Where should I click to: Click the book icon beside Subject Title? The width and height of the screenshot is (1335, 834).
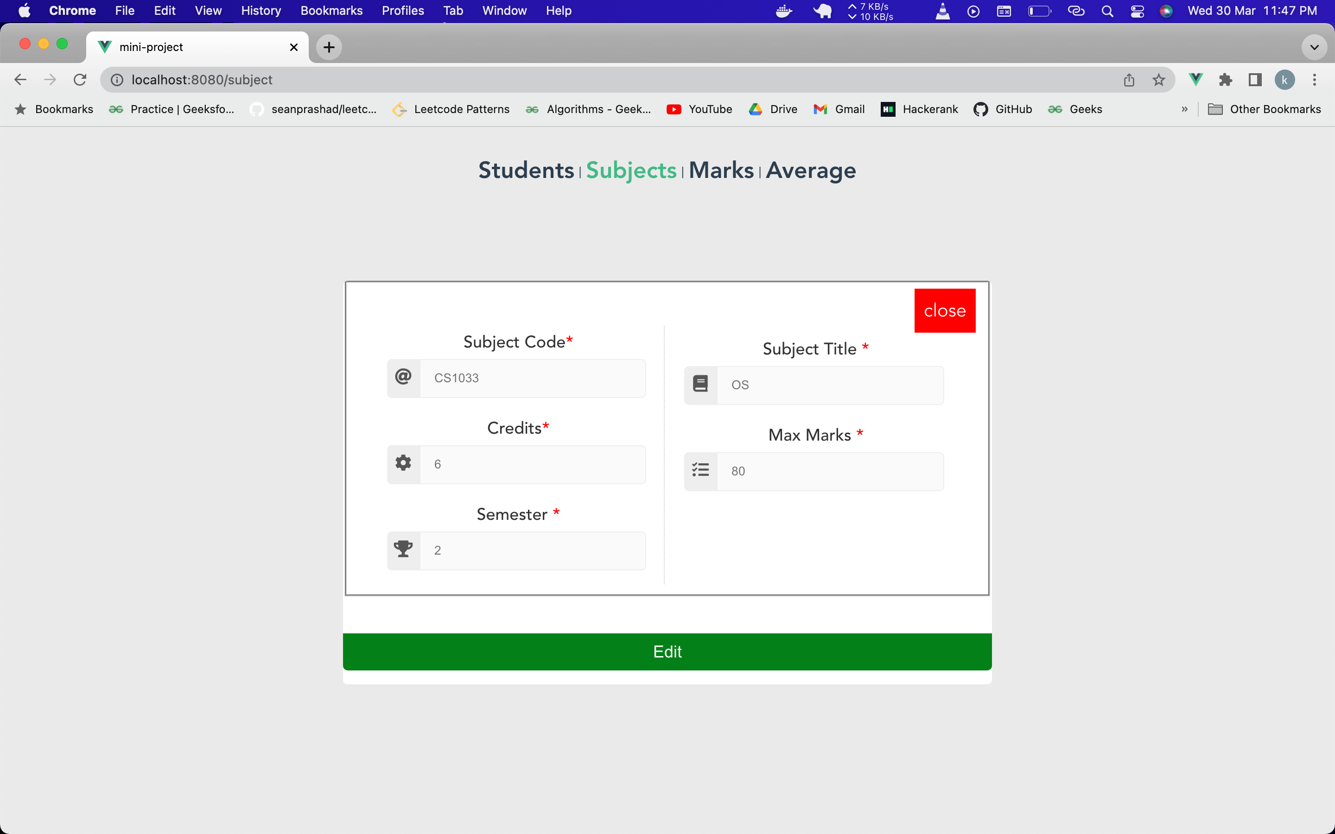[x=700, y=385]
